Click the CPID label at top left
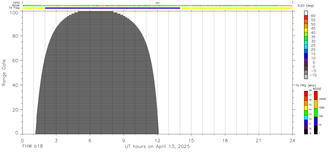Image resolution: width=329 pixels, height=152 pixels. click(17, 3)
